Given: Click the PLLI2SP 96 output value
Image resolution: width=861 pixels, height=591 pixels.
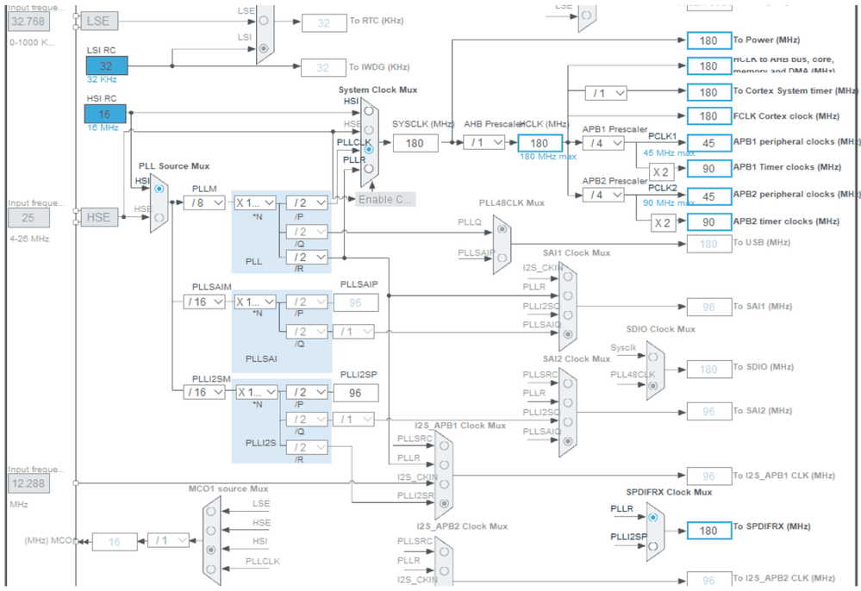Looking at the screenshot, I should pos(356,393).
